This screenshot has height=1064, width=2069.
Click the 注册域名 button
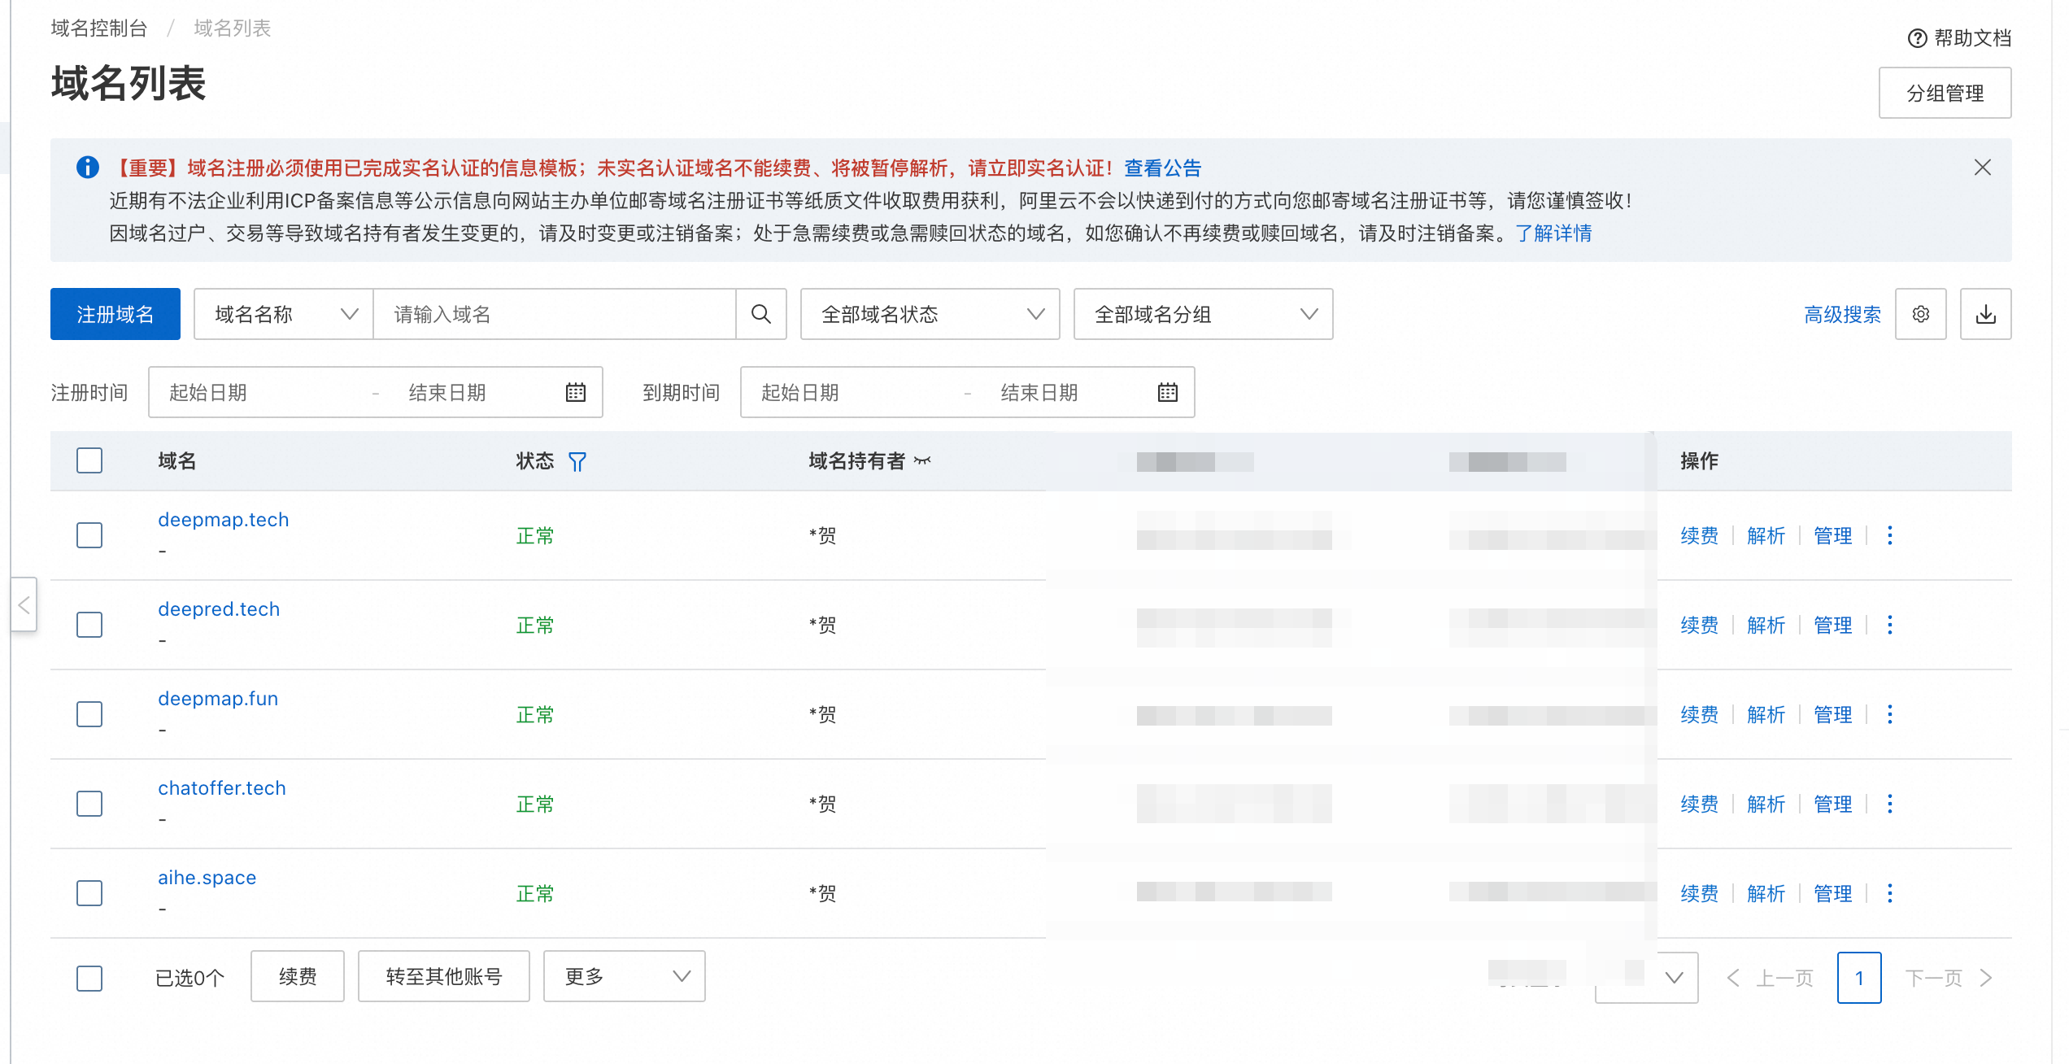coord(115,314)
